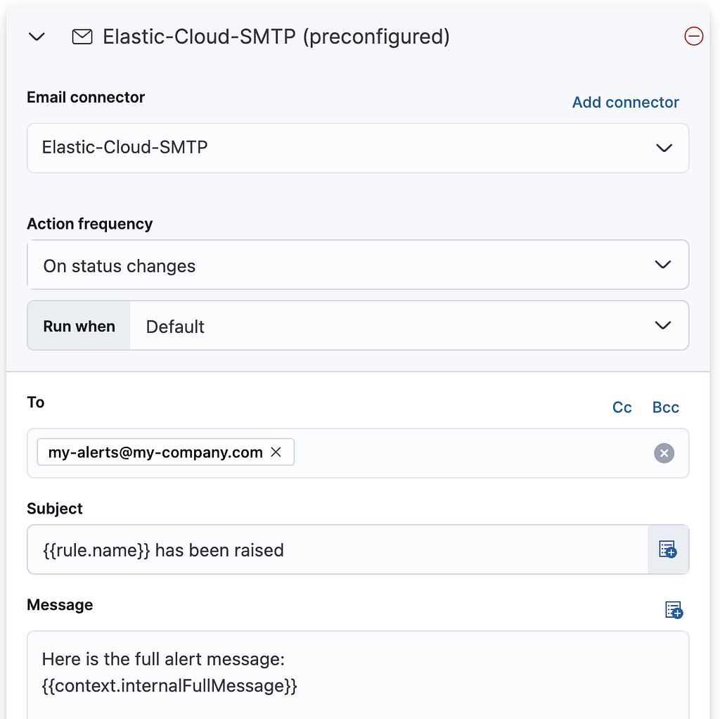Viewport: 720px width, 719px height.
Task: Open the On status changes frequency dropdown
Action: click(358, 265)
